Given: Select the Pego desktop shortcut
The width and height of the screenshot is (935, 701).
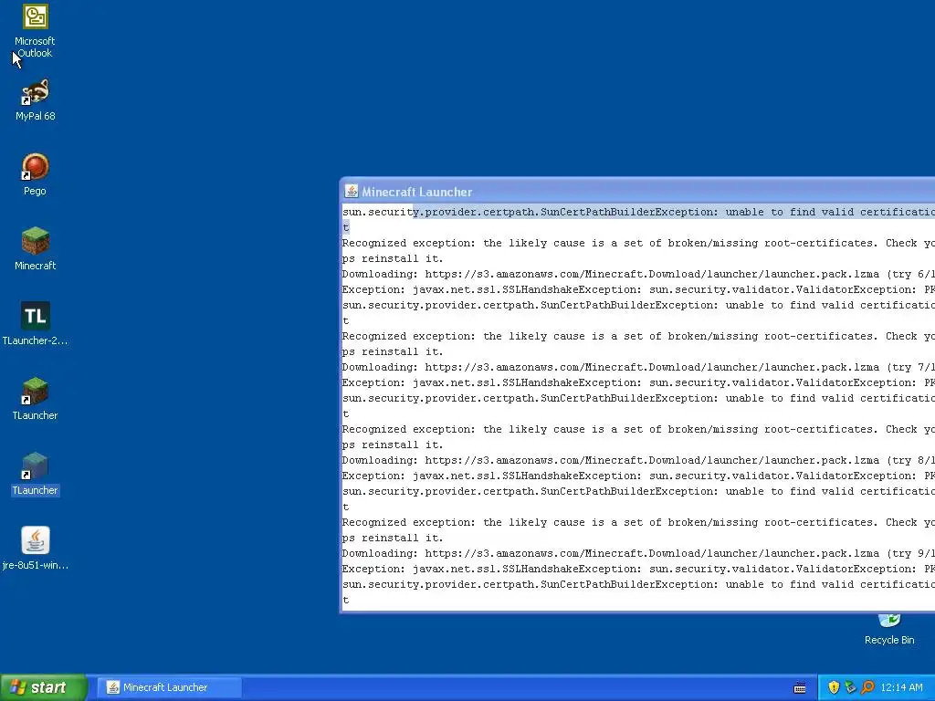Looking at the screenshot, I should coord(35,174).
